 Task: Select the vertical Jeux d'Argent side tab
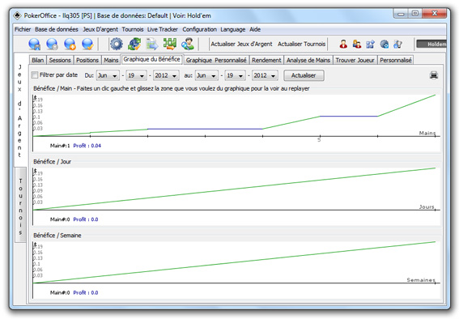click(x=19, y=110)
